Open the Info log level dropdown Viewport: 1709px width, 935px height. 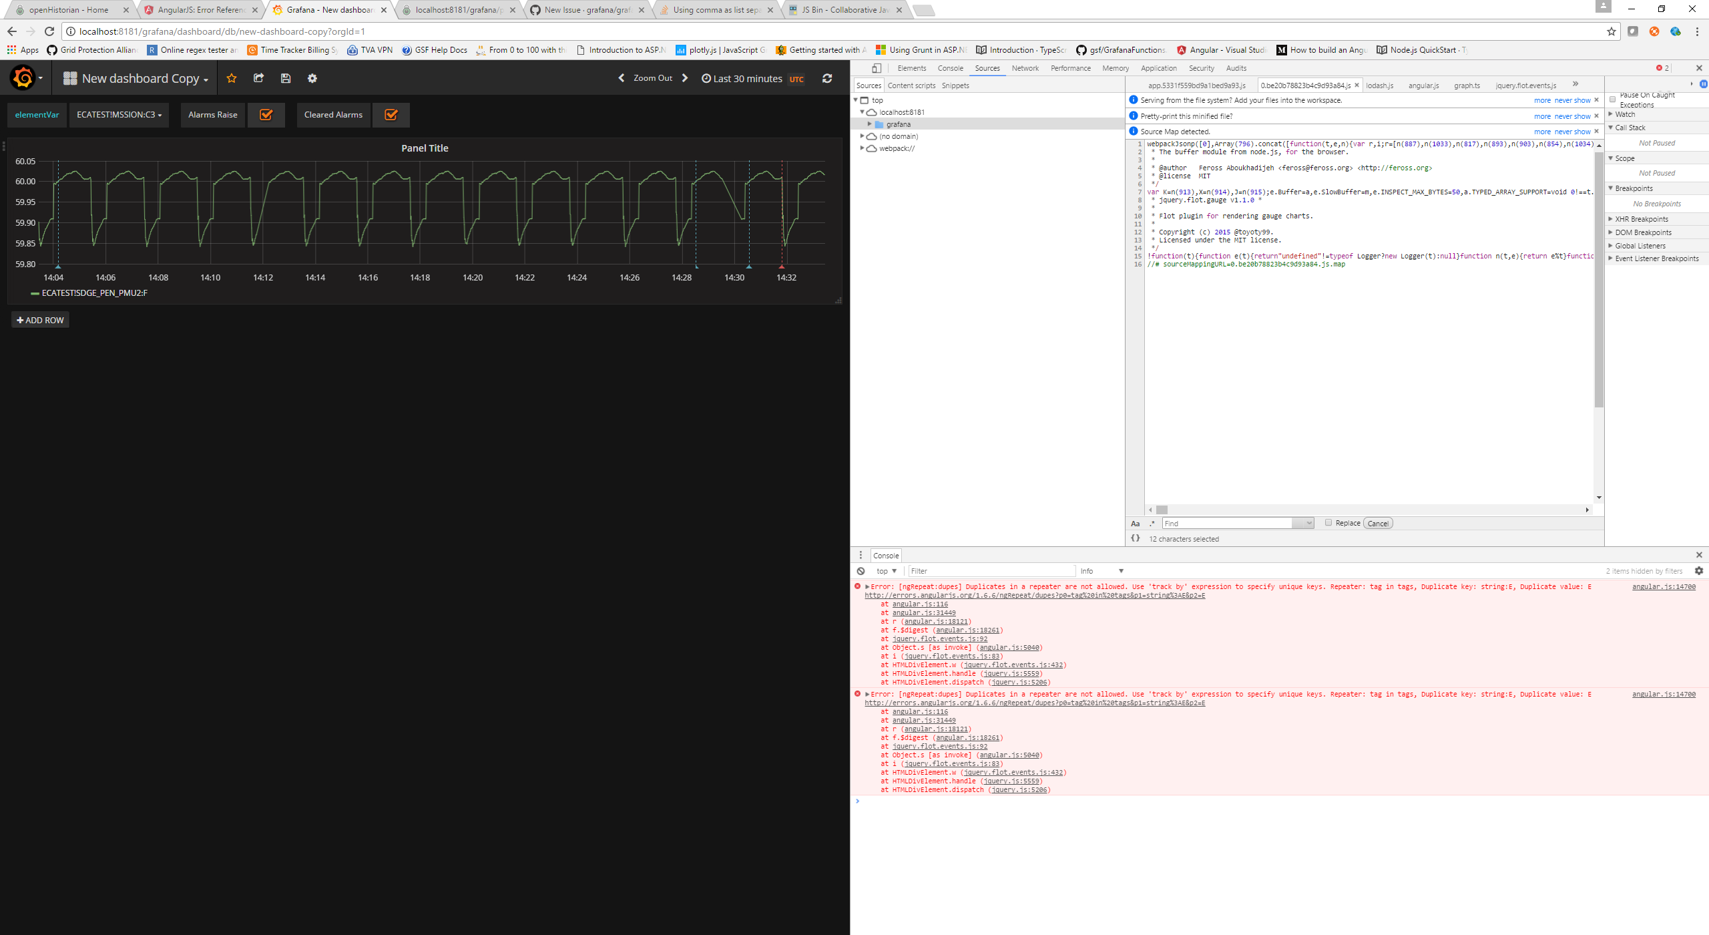[1102, 571]
